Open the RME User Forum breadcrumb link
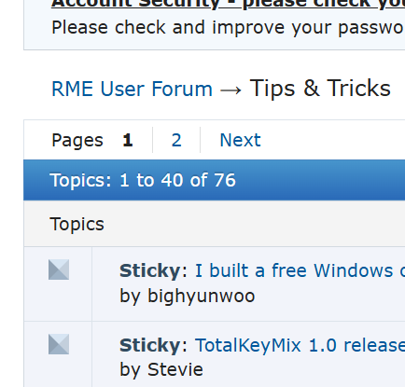 tap(132, 90)
